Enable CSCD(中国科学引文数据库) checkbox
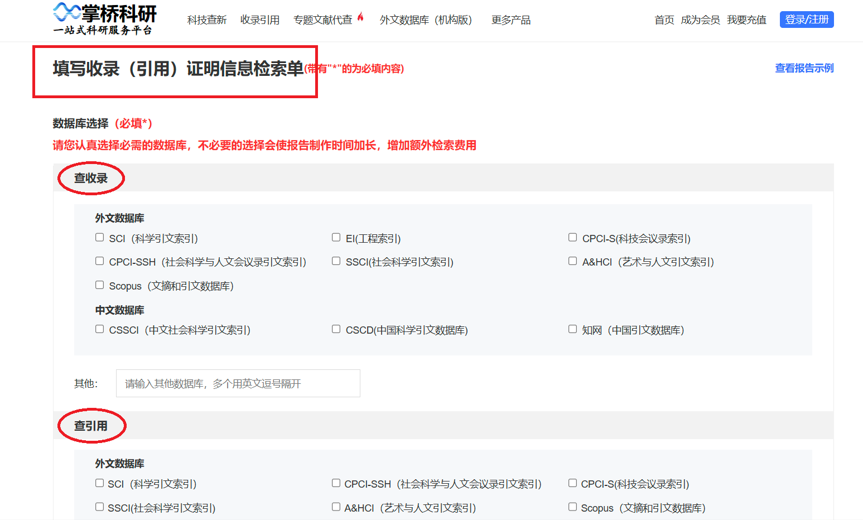863x520 pixels. (x=336, y=328)
